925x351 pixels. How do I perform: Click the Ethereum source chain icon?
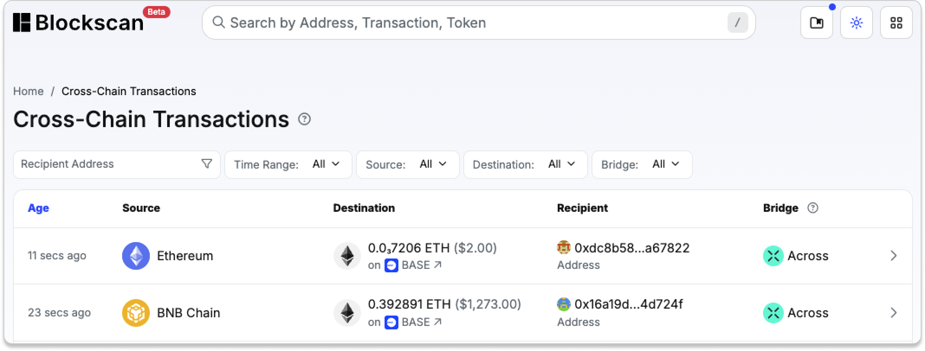coord(136,256)
